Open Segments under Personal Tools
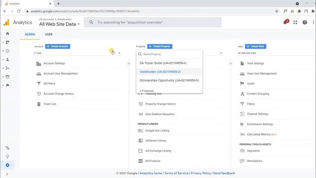The image size is (316, 178). pos(253,151)
